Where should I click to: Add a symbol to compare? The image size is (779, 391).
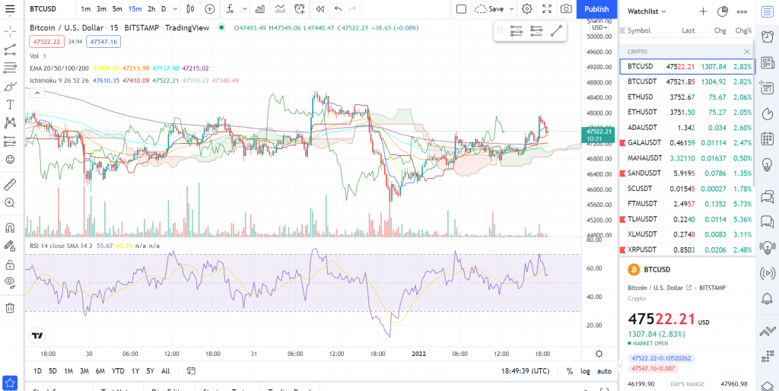(210, 9)
